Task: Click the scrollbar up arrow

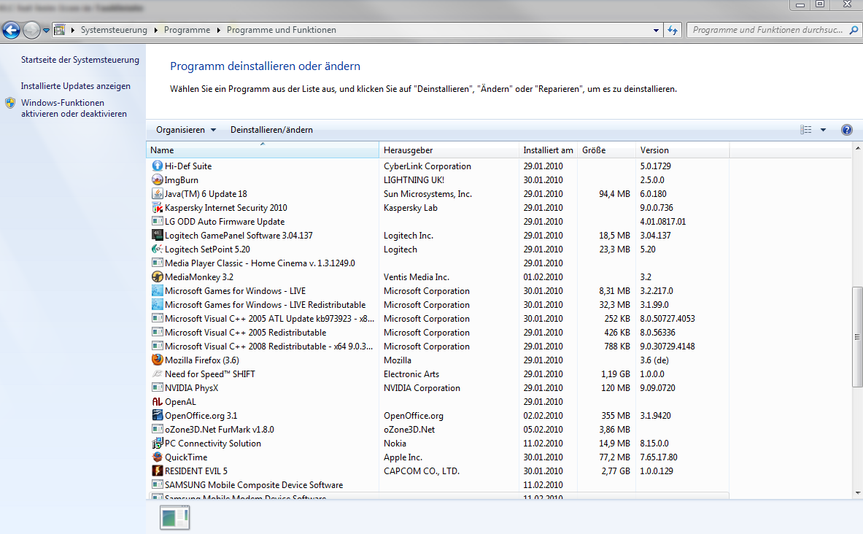Action: [857, 148]
